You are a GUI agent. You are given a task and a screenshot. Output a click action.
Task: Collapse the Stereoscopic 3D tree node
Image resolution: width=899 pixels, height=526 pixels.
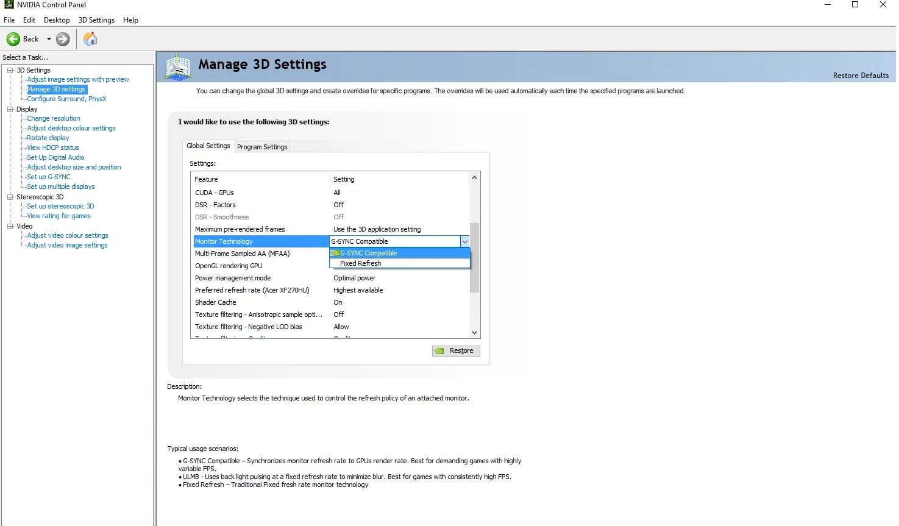click(10, 197)
